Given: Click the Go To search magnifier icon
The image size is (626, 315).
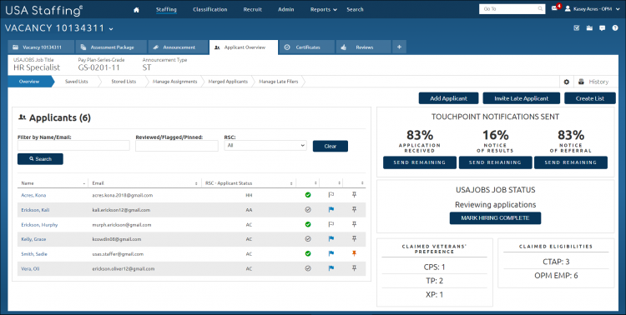Looking at the screenshot, I should pos(540,9).
